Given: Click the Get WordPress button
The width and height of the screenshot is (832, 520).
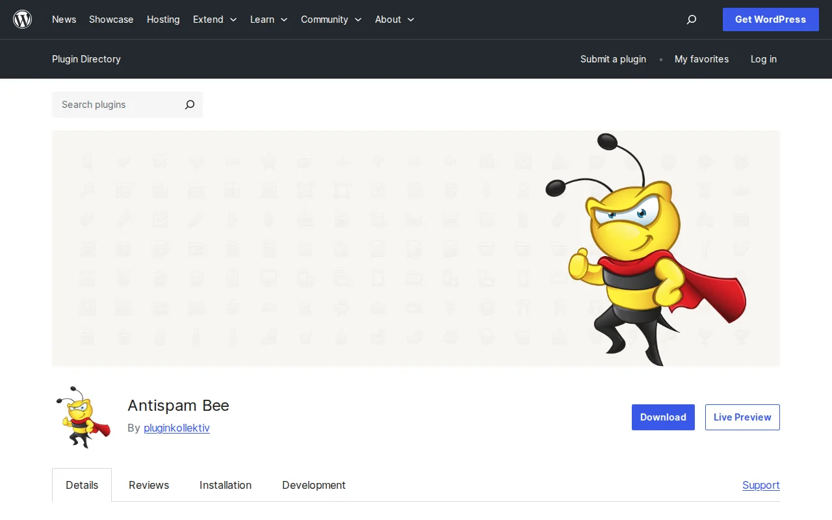Looking at the screenshot, I should (x=770, y=19).
